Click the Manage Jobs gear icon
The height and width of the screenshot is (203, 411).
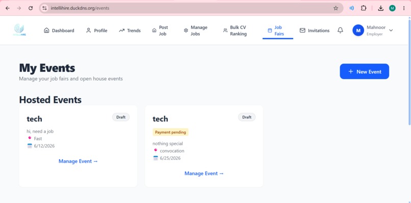(x=186, y=31)
